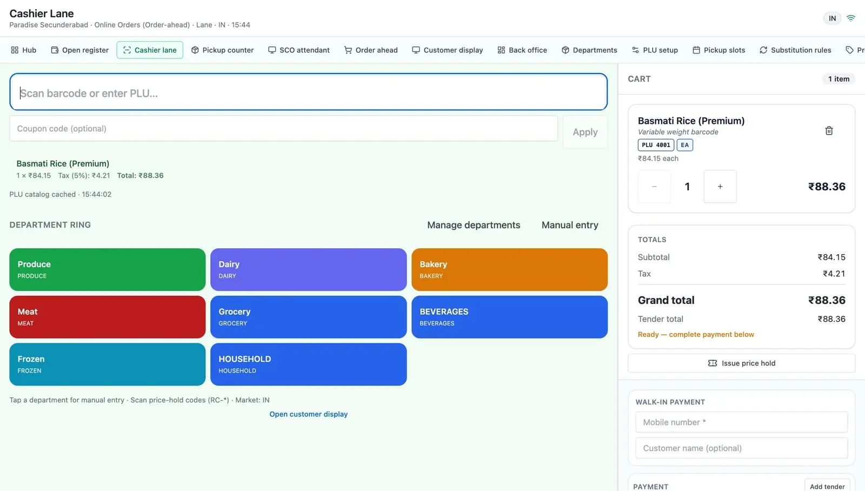The image size is (865, 491).
Task: Ring the BEVERAGES department tile
Action: [509, 317]
